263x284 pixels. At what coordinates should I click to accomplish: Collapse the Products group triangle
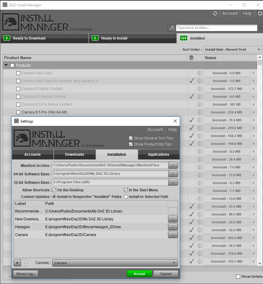[6, 65]
